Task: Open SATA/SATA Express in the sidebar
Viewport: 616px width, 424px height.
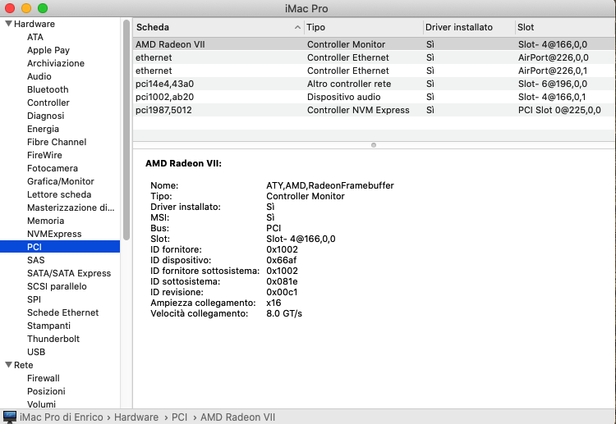Action: pos(69,273)
